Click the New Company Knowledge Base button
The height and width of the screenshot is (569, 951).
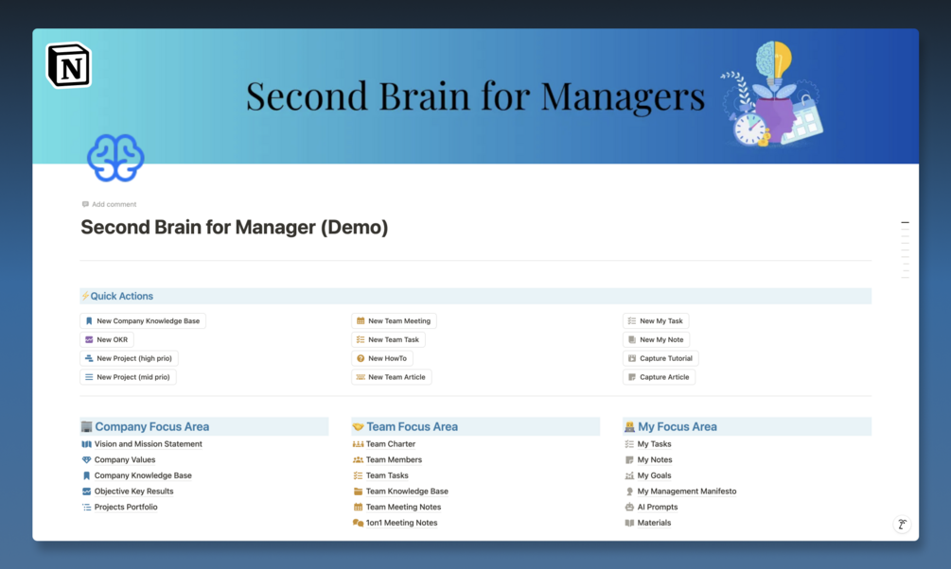[x=143, y=321]
